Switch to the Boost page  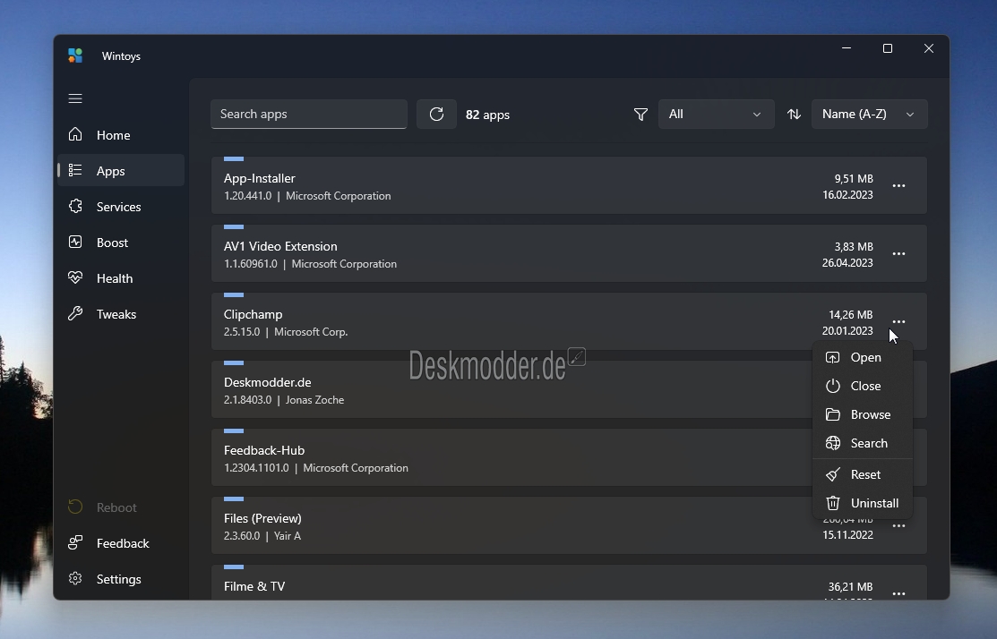click(x=121, y=243)
